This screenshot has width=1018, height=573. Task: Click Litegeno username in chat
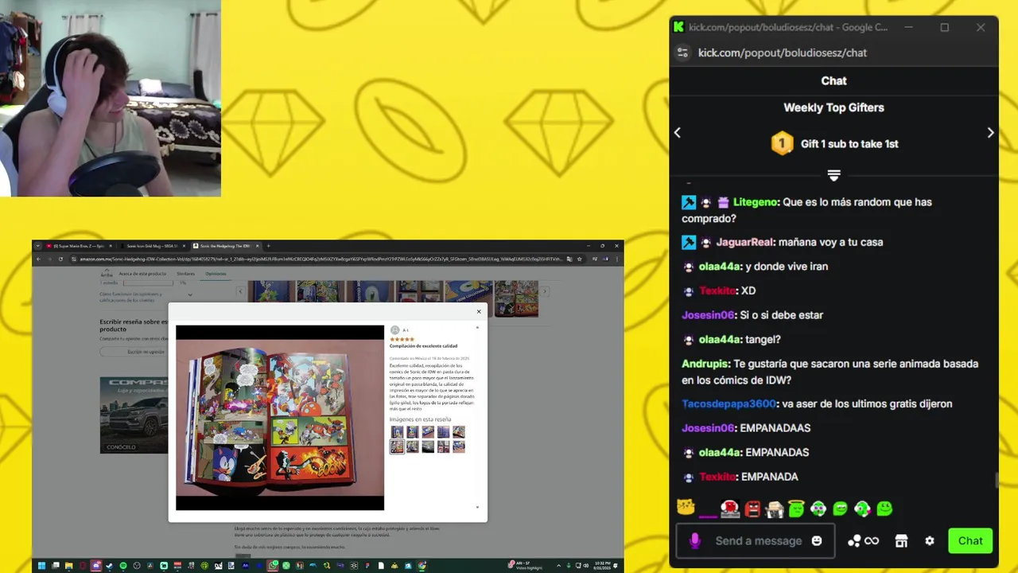[x=756, y=202]
